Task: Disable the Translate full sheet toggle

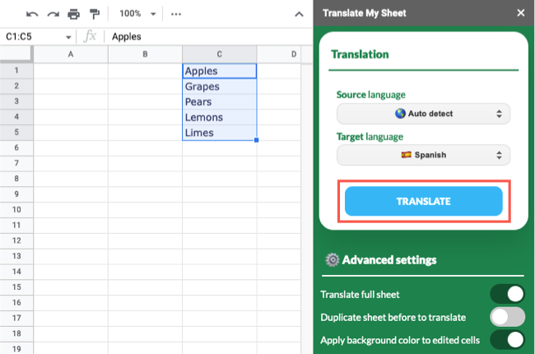Action: 507,294
